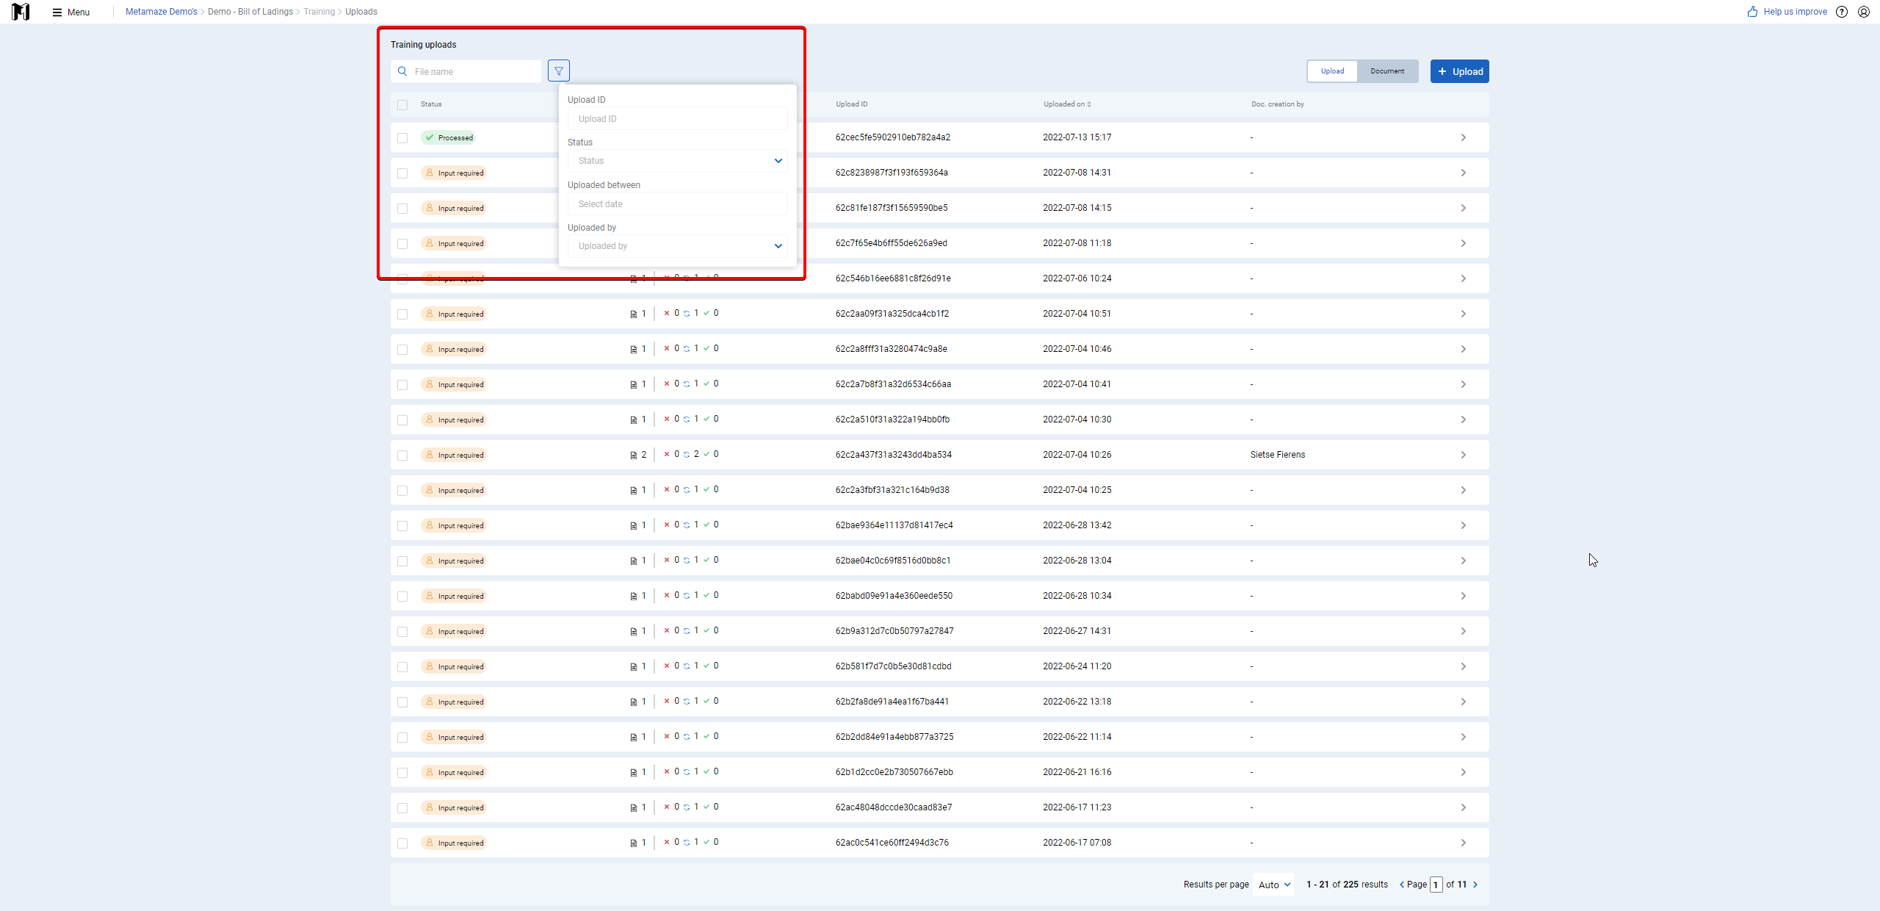Expand the Uploaded by filter dropdown
This screenshot has width=1880, height=911.
point(677,246)
